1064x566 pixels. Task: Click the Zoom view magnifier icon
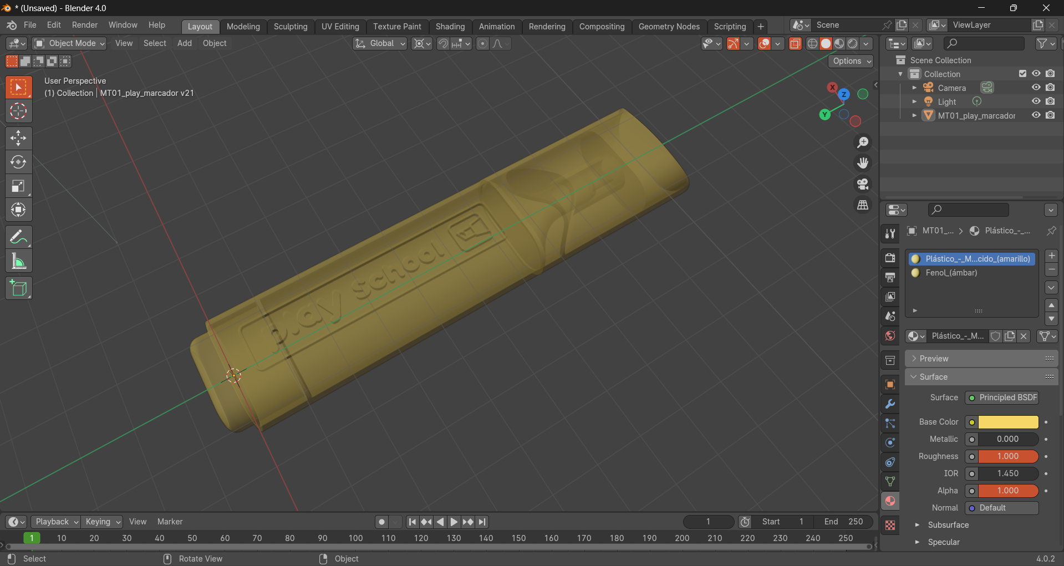(863, 142)
